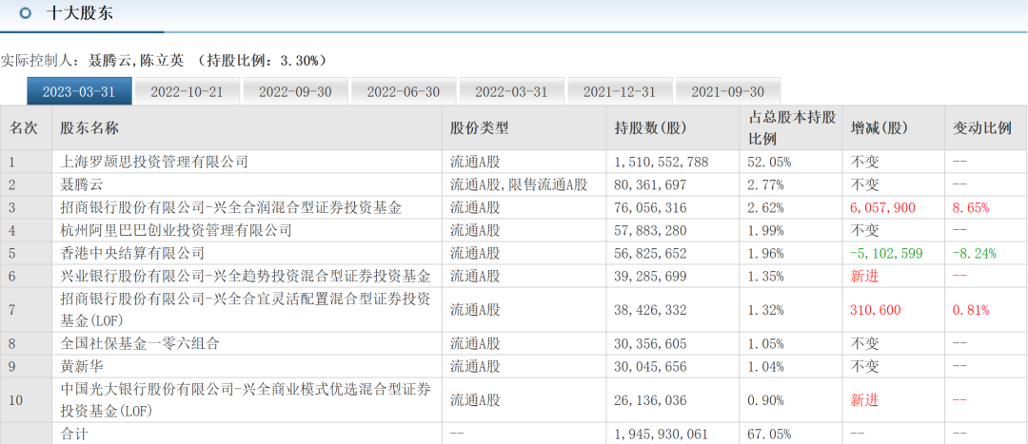Click the green decrease value -5,102,599
Image resolution: width=1028 pixels, height=444 pixels.
(x=886, y=253)
